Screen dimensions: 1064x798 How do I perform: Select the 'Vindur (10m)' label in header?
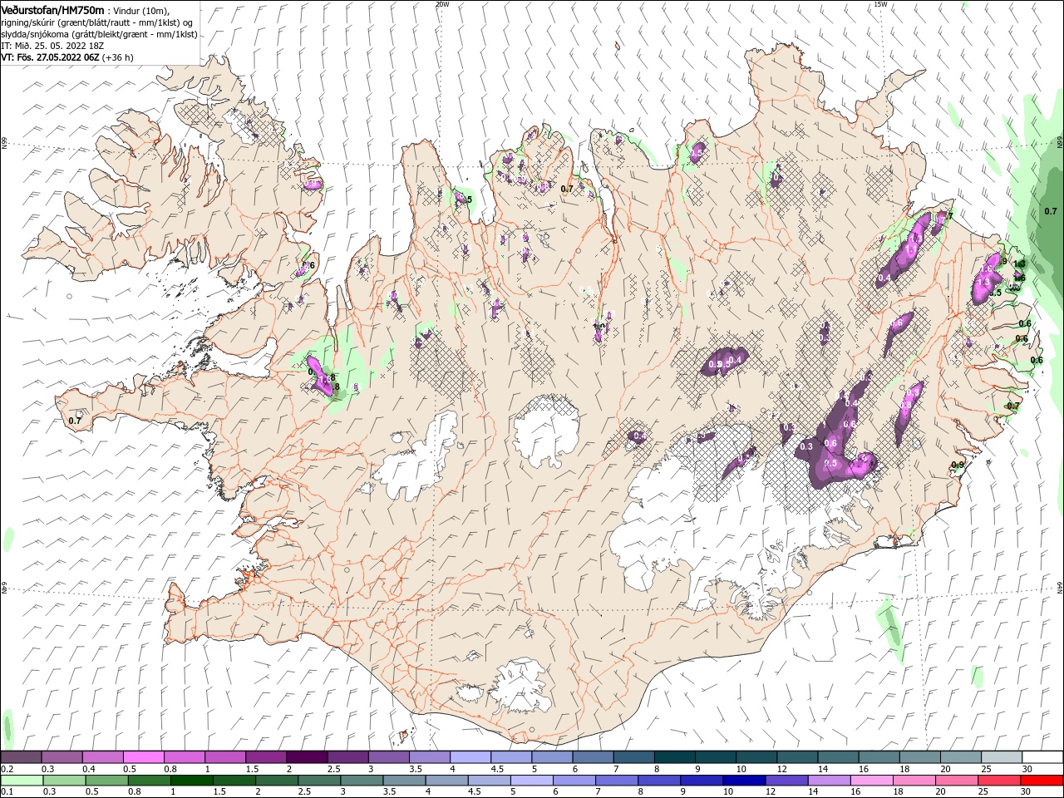(140, 10)
